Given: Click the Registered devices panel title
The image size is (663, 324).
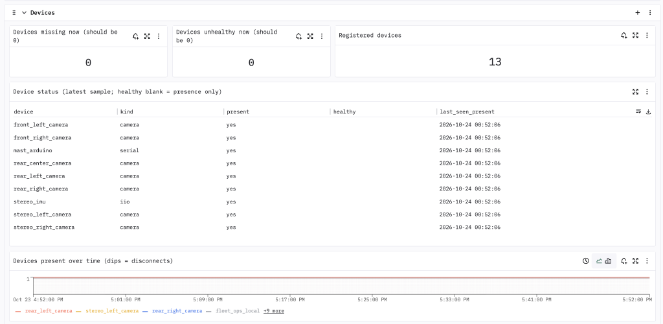Looking at the screenshot, I should pyautogui.click(x=370, y=36).
